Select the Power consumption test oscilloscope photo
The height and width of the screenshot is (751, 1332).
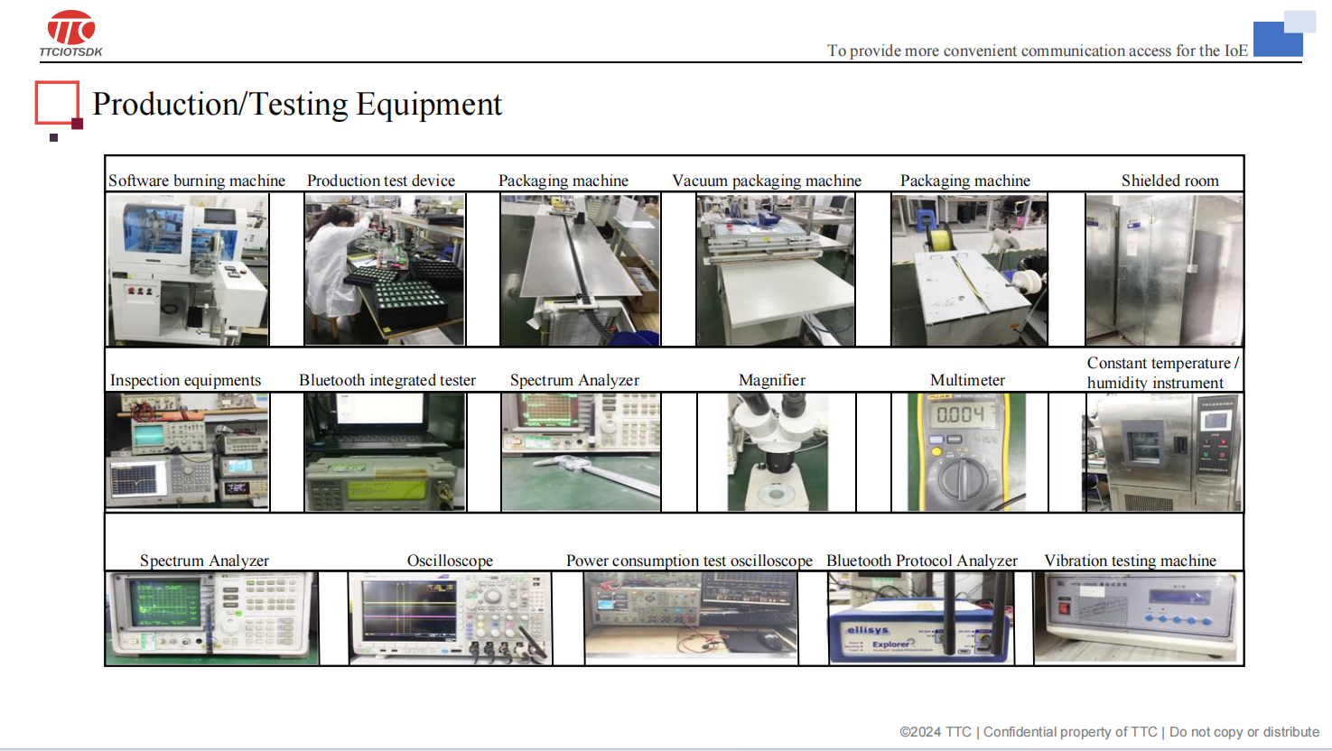click(691, 618)
